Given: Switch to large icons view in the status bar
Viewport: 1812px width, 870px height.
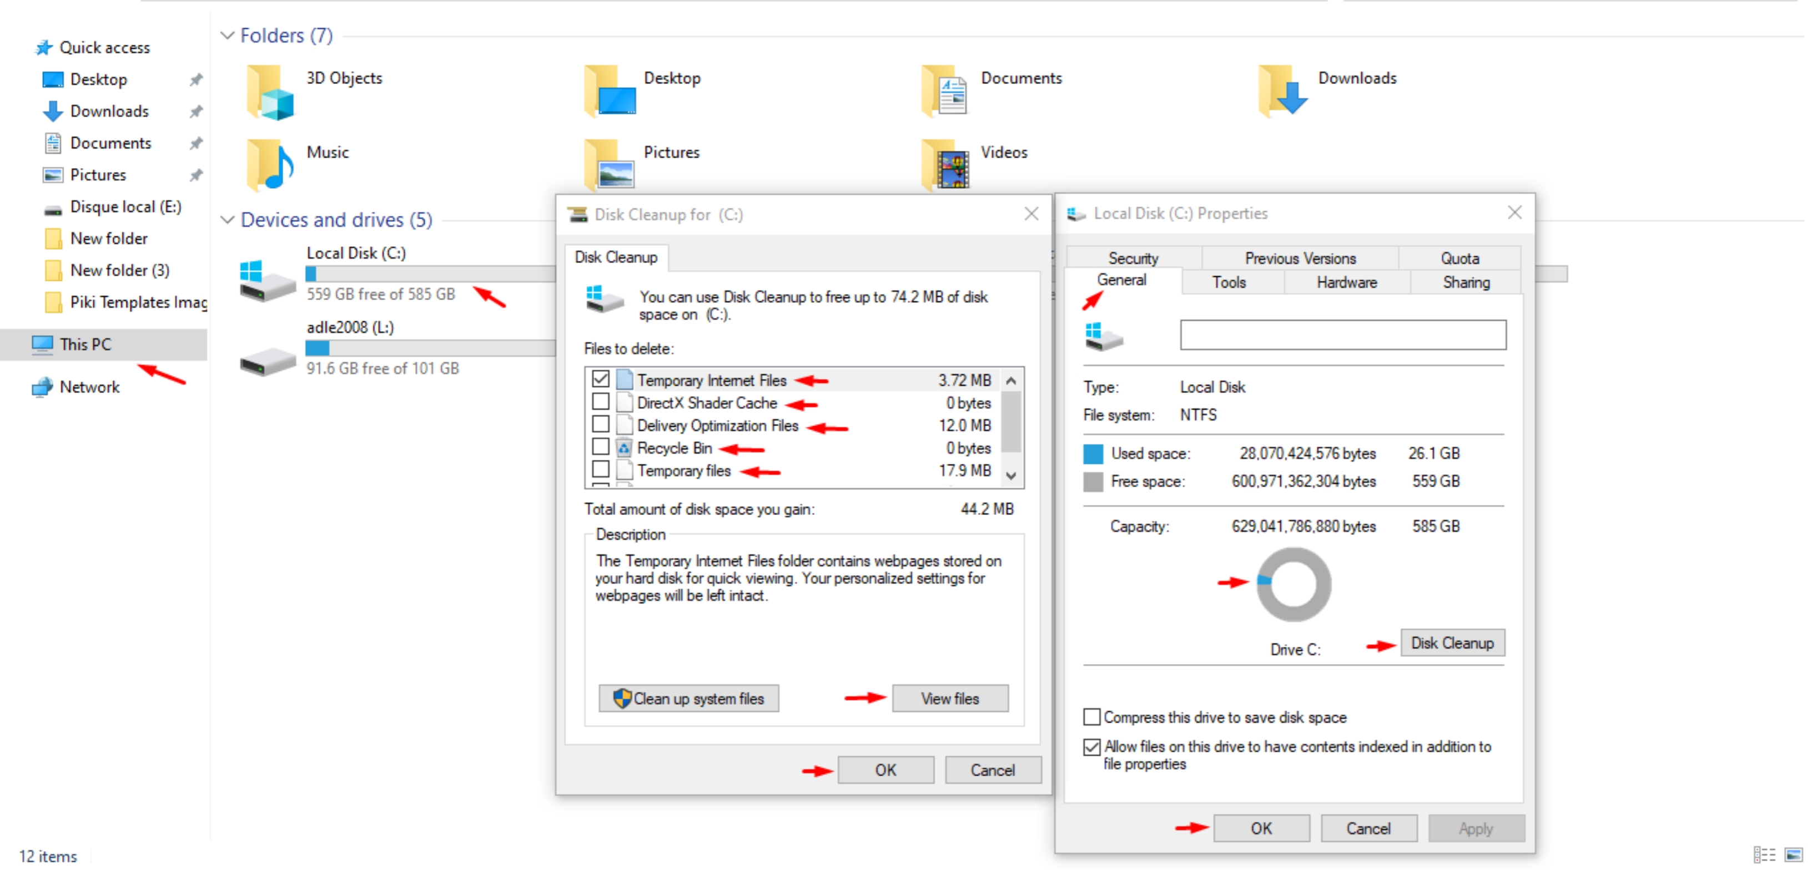Looking at the screenshot, I should pos(1793,854).
